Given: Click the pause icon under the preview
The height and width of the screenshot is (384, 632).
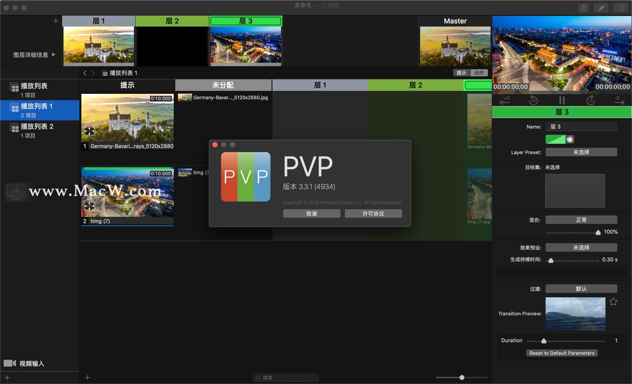Looking at the screenshot, I should 561,100.
